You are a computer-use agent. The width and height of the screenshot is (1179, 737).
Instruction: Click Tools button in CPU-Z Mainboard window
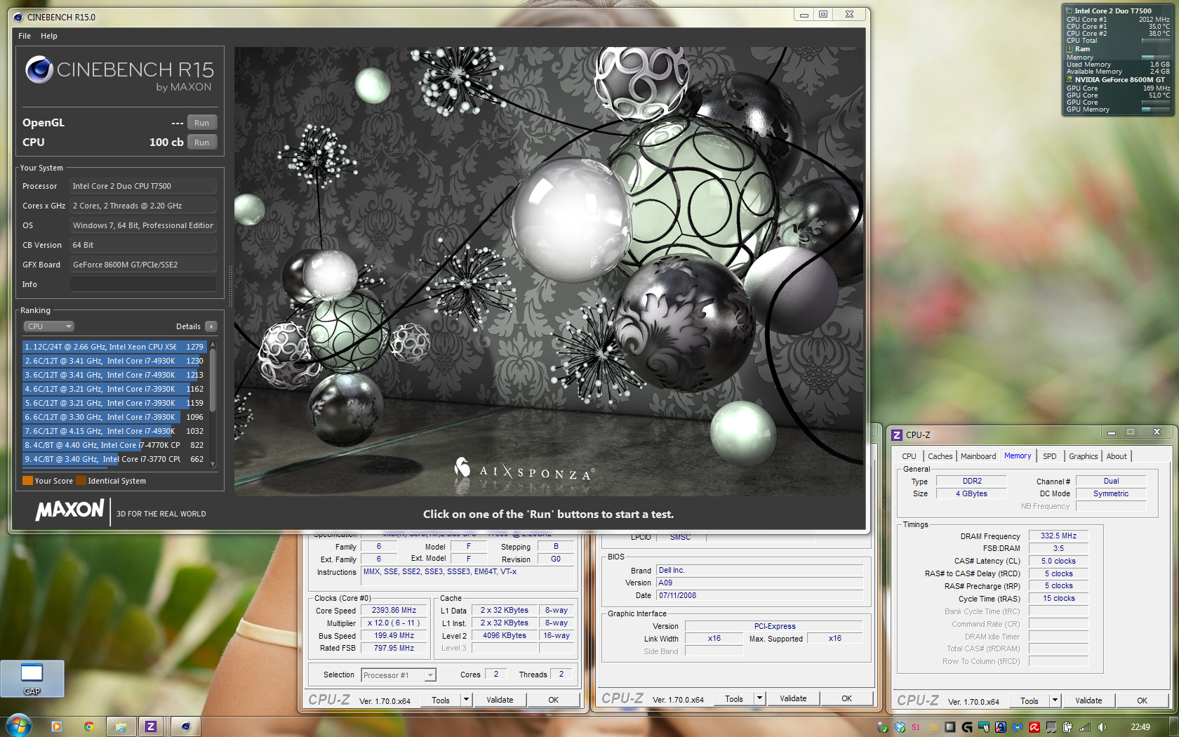point(734,698)
